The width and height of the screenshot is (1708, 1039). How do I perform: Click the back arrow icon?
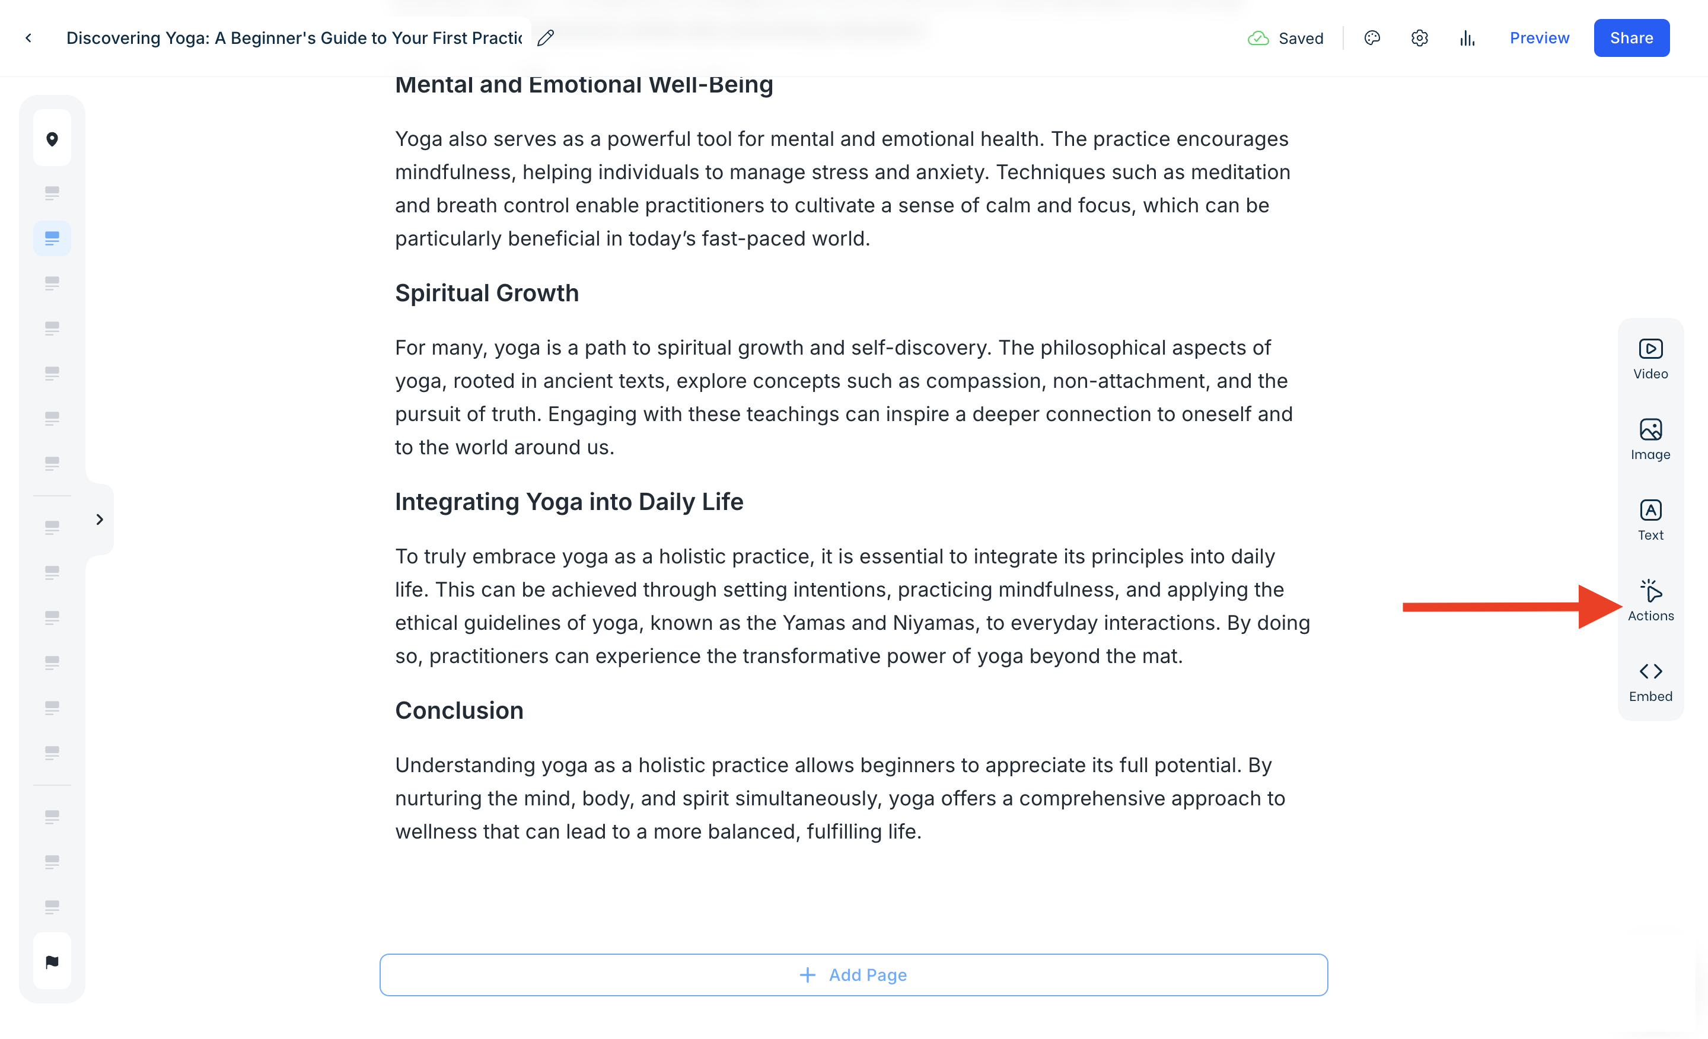28,38
